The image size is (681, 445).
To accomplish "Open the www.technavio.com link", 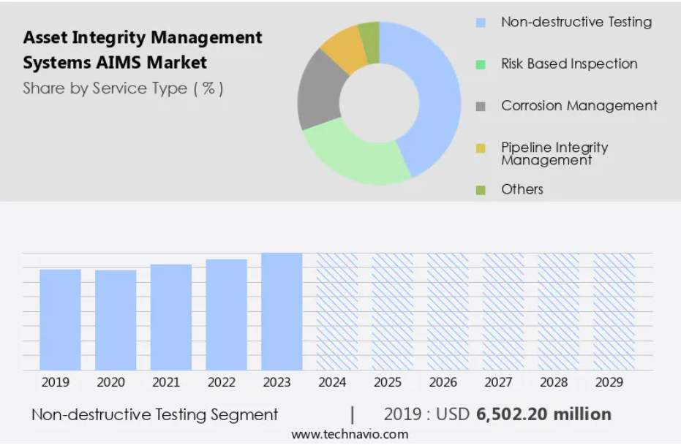I will pos(350,434).
